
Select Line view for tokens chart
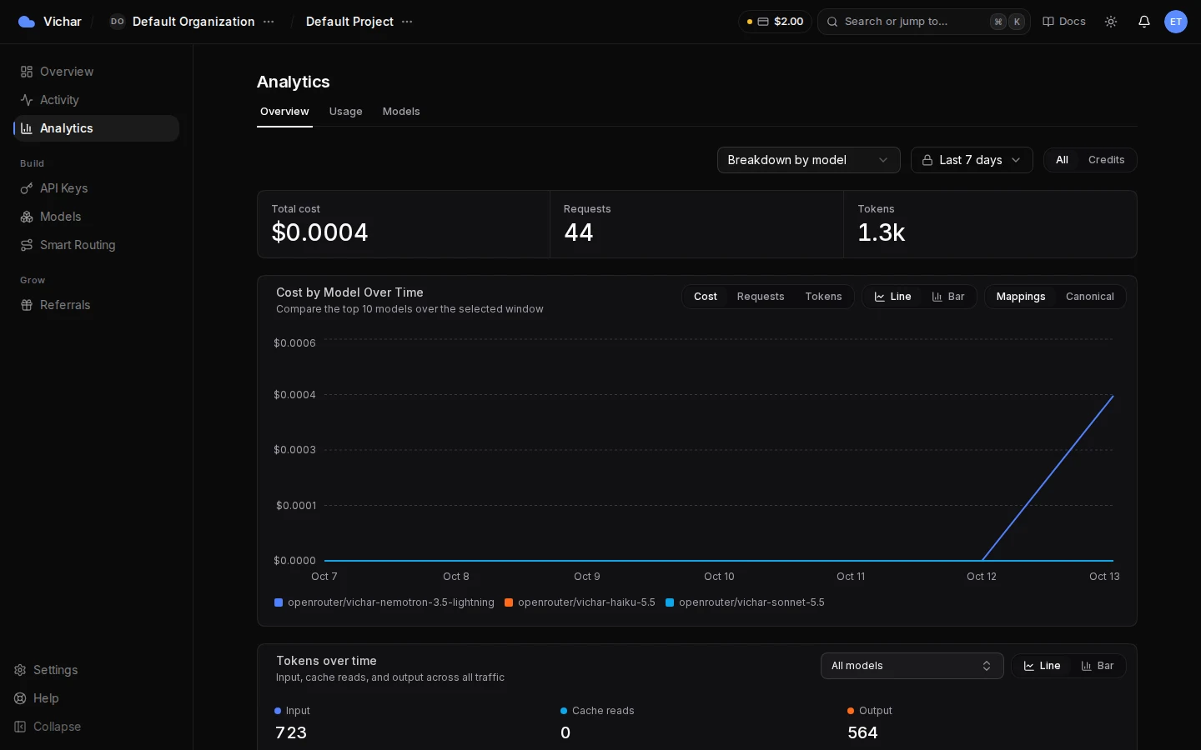(1042, 666)
